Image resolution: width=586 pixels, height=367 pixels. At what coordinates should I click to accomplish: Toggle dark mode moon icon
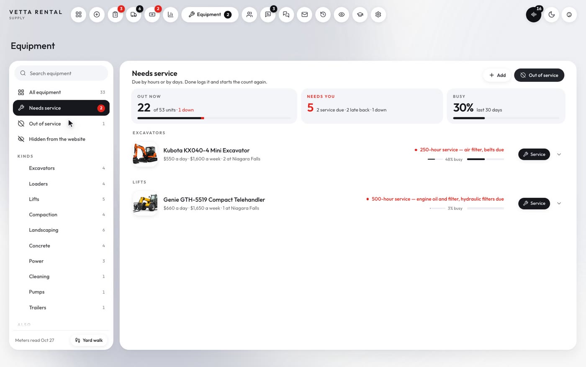point(552,15)
